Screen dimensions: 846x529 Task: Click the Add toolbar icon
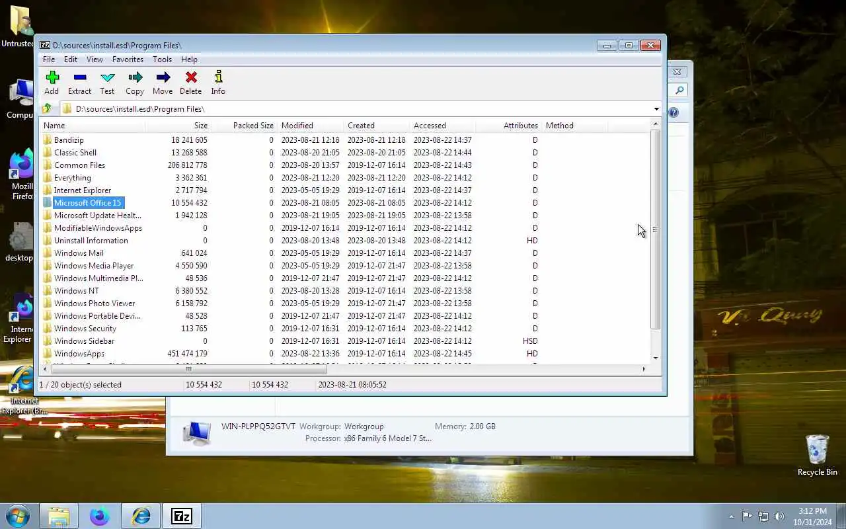pyautogui.click(x=52, y=77)
